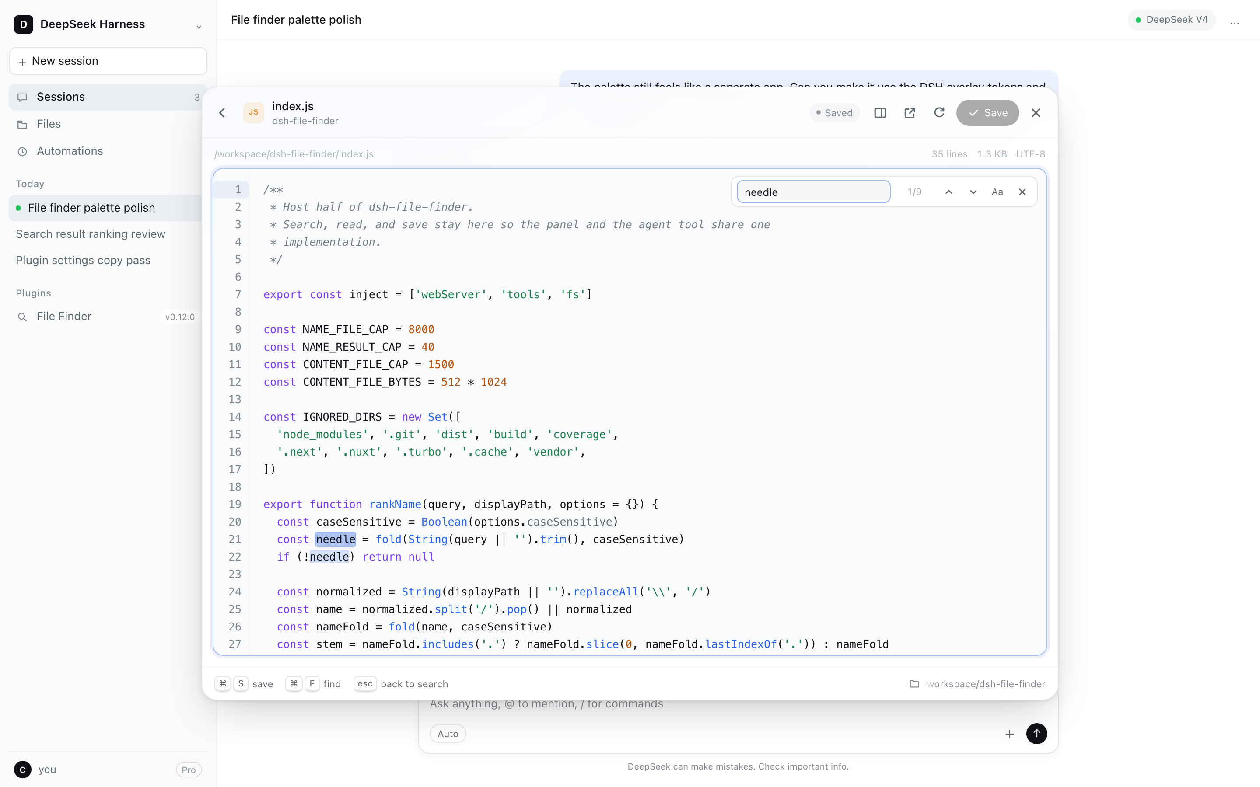Send message with the up arrow button
Viewport: 1260px width, 787px height.
[x=1036, y=733]
